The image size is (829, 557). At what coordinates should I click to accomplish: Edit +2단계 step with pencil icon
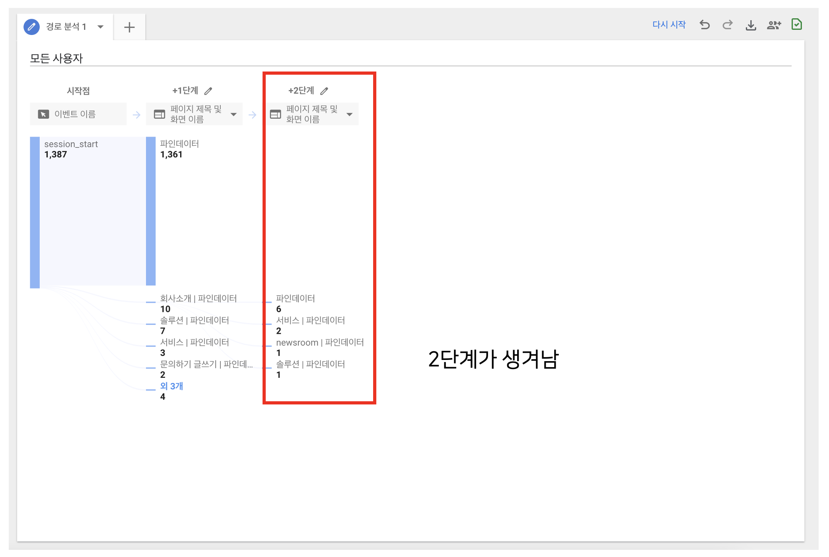(x=325, y=91)
